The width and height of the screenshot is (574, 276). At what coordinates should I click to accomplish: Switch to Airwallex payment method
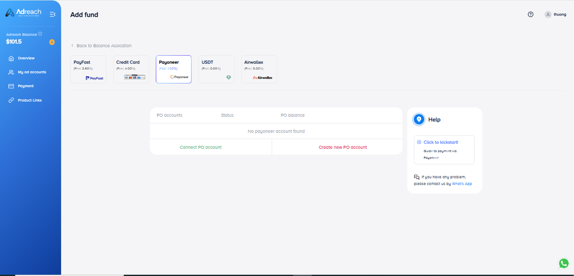point(259,69)
